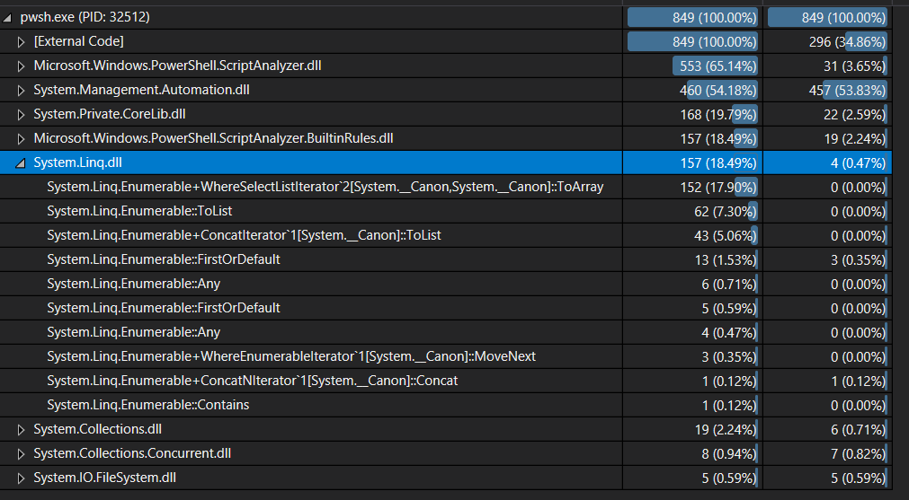
Task: Expand the System.Management.Automation.dll arrow
Action: 21,91
